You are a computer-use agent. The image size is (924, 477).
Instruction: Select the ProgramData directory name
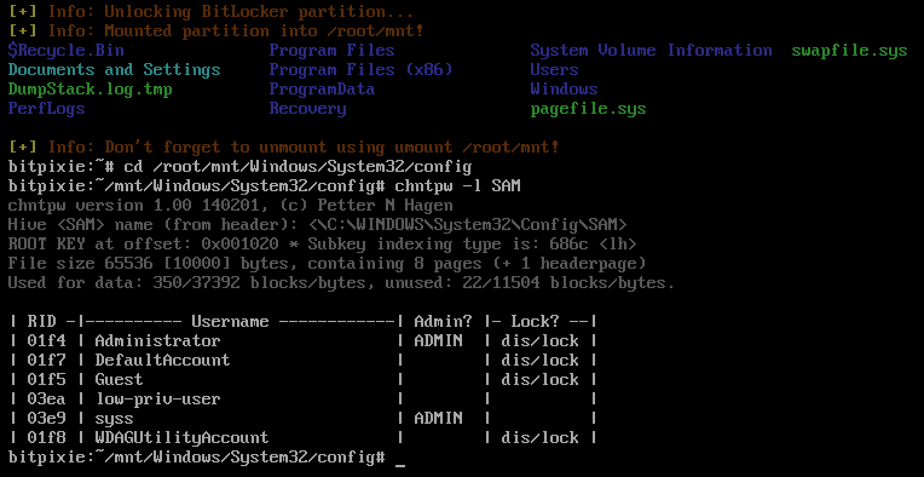322,89
